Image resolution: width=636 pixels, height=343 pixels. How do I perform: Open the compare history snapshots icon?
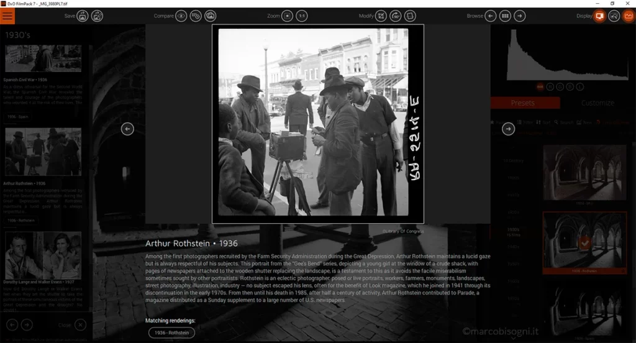[196, 16]
